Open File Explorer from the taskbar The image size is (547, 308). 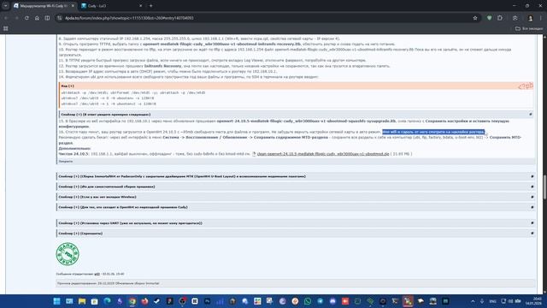point(82,301)
